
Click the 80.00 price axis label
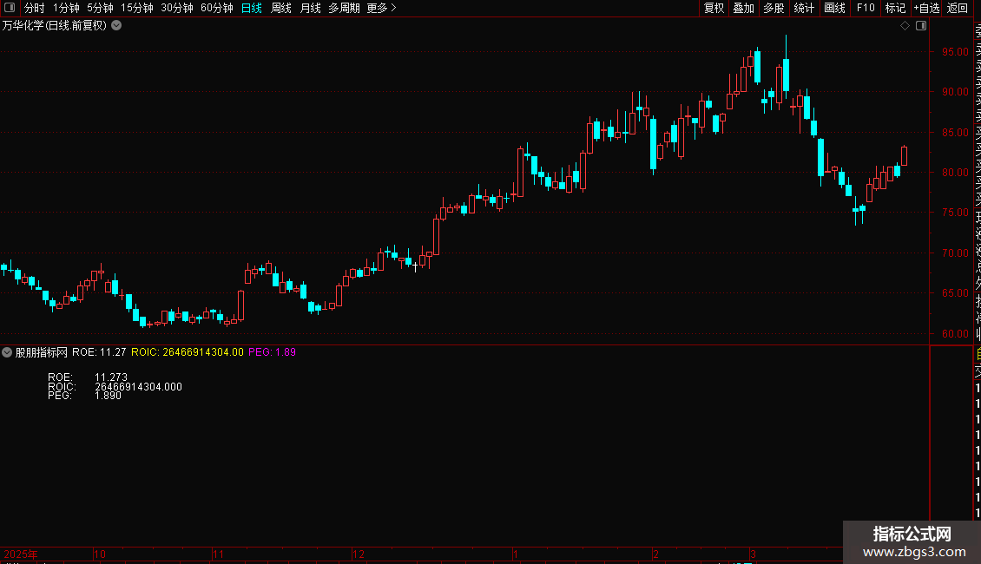[x=955, y=173]
